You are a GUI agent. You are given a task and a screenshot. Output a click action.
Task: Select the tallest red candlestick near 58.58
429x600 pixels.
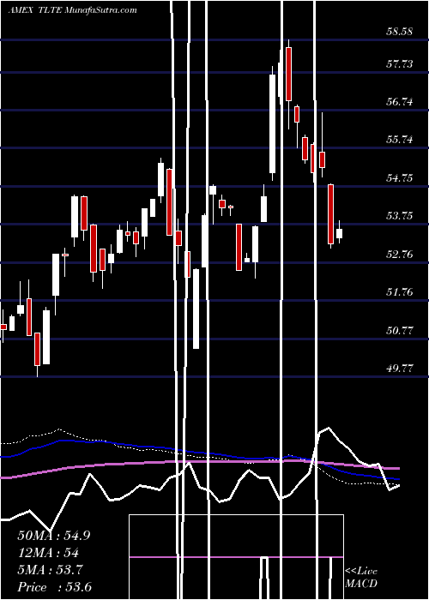[288, 74]
